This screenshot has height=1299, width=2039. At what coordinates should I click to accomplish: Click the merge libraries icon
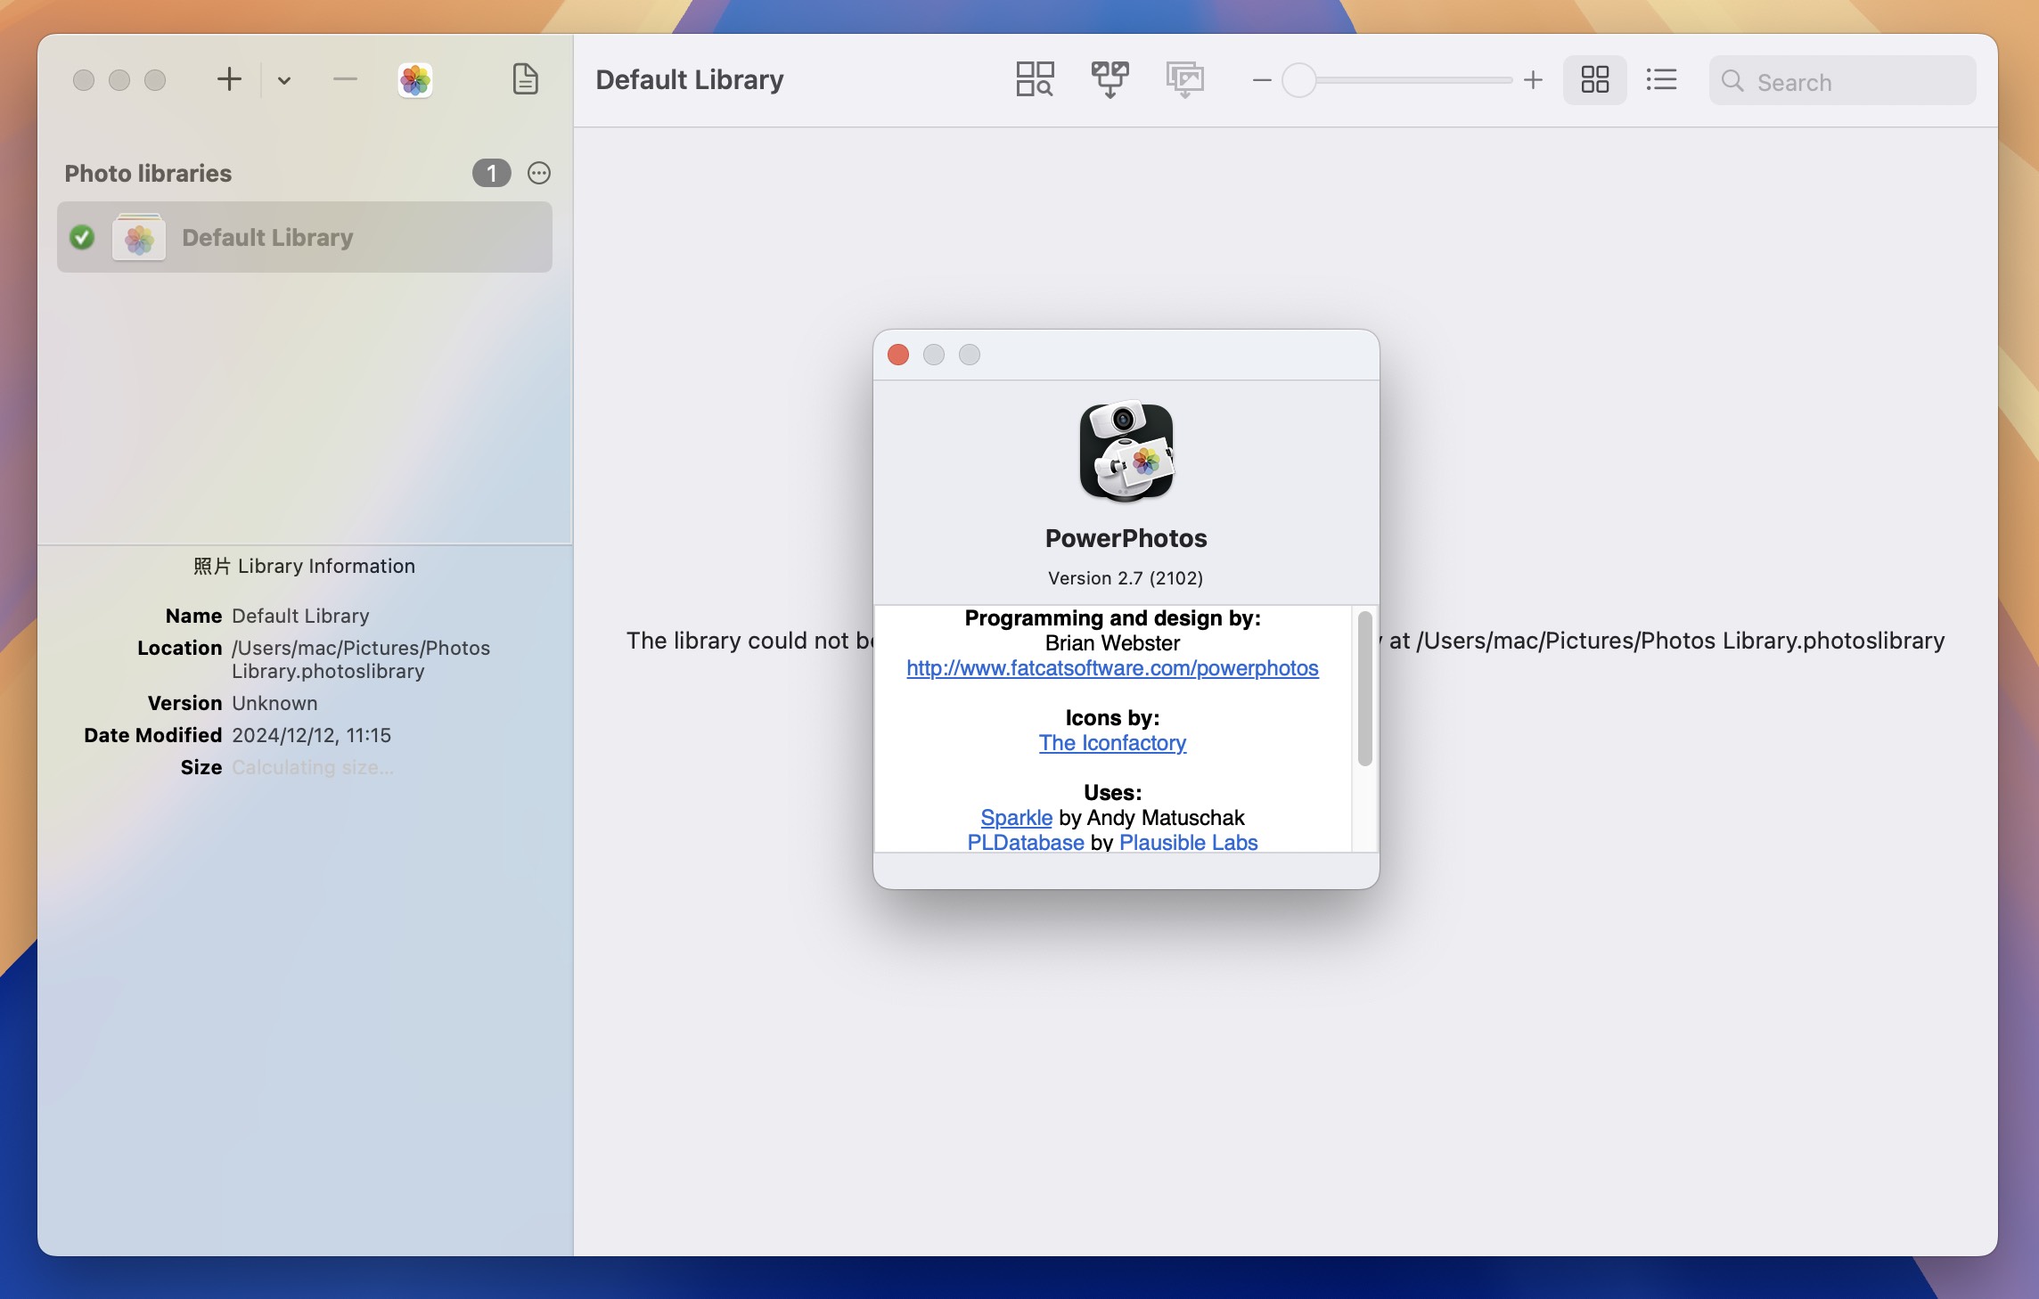point(1110,79)
